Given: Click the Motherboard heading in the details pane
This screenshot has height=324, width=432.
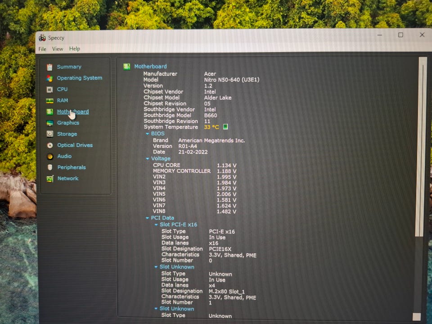Looking at the screenshot, I should 150,67.
